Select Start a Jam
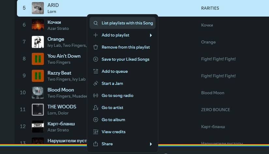 tap(123, 83)
